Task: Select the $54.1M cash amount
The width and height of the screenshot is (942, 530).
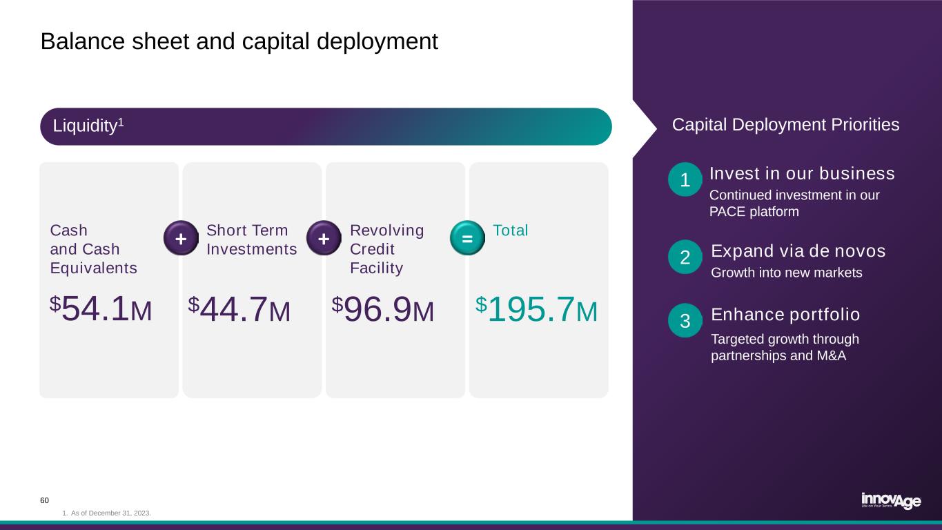Action: (101, 311)
